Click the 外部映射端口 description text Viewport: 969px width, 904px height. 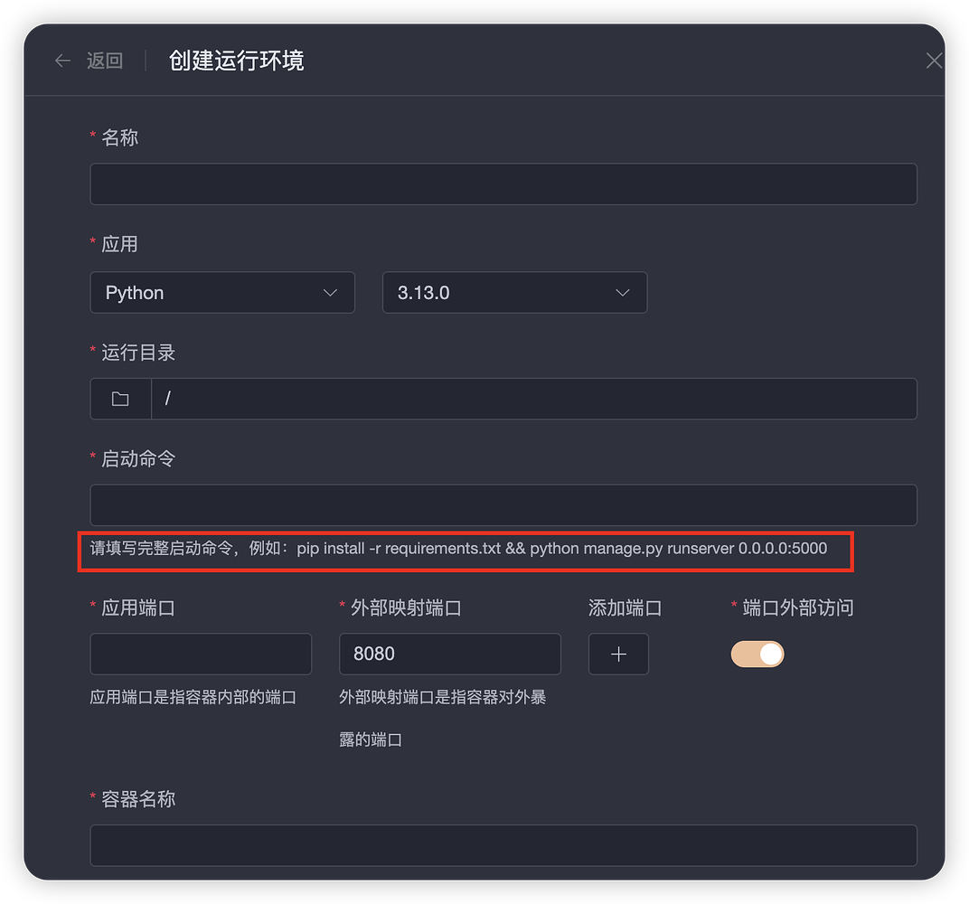pos(442,697)
